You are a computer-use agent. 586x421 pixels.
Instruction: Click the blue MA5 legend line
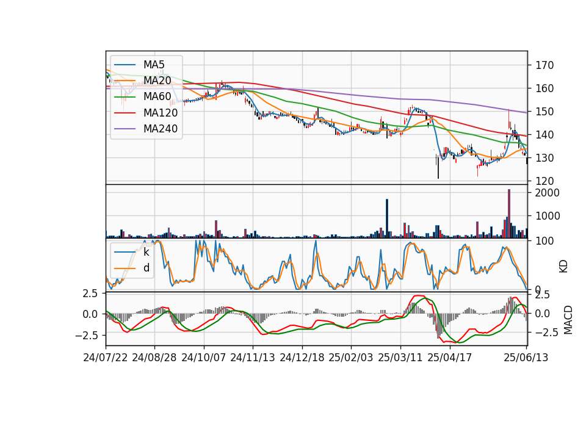pos(125,65)
